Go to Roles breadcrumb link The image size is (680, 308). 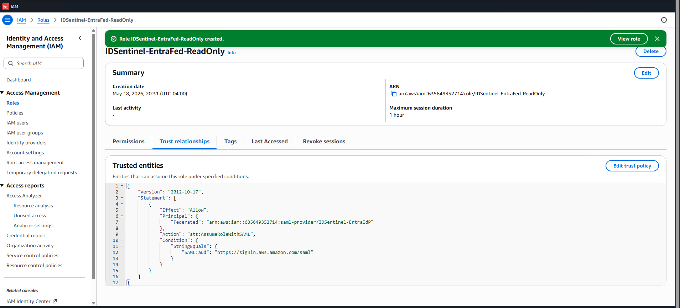pyautogui.click(x=43, y=20)
